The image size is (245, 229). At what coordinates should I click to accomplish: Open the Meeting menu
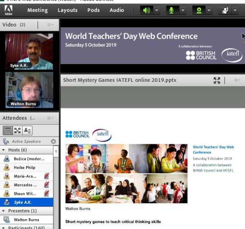[x=38, y=10]
